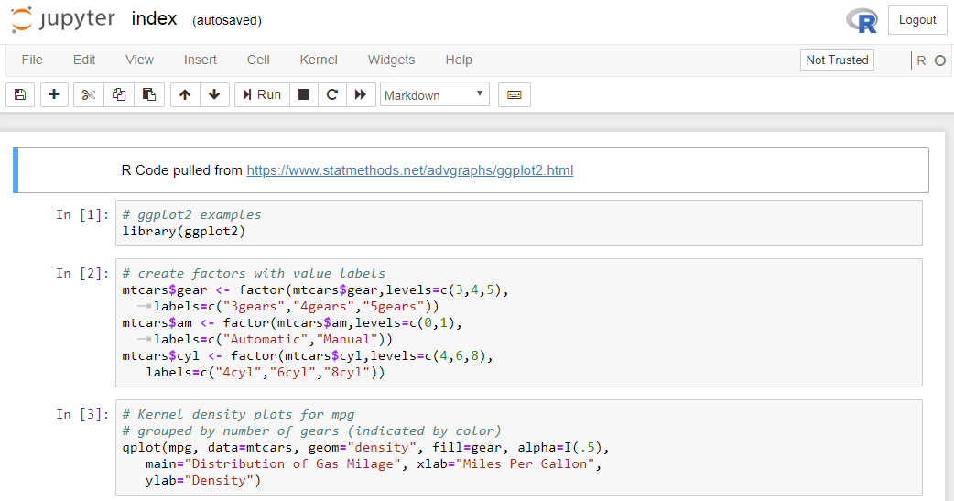Screen dimensions: 954x501
Task: Toggle the Not Trusted notebook status
Action: (x=836, y=60)
